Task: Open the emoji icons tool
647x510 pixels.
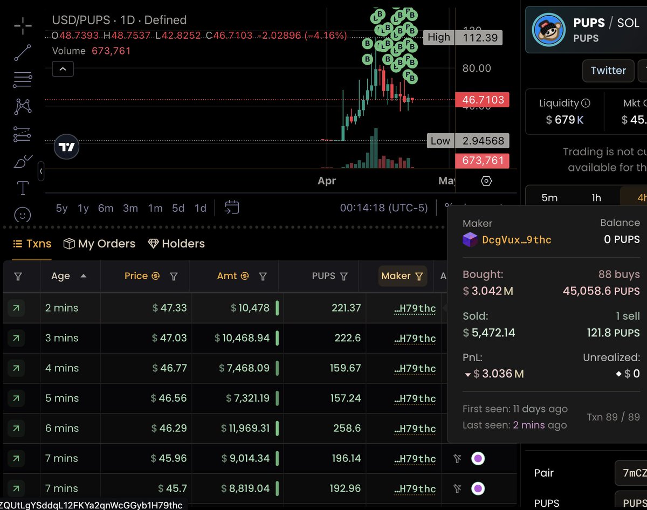Action: tap(23, 215)
